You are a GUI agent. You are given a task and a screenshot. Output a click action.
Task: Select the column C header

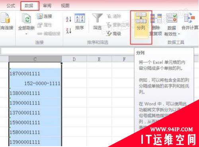(x=35, y=59)
